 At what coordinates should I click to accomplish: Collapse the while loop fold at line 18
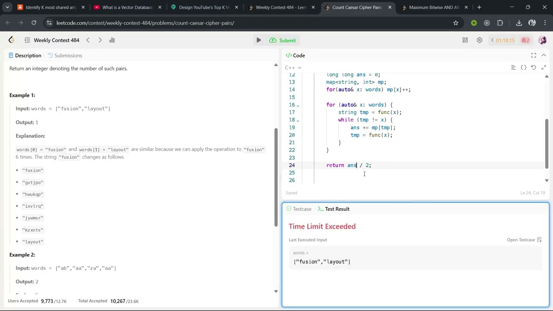pos(298,120)
